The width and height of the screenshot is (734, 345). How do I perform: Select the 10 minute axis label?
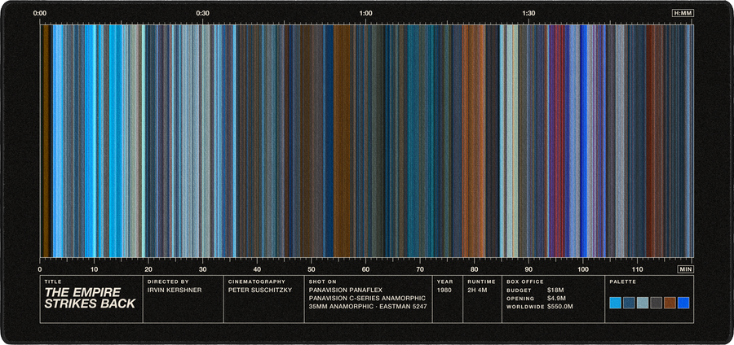(94, 269)
